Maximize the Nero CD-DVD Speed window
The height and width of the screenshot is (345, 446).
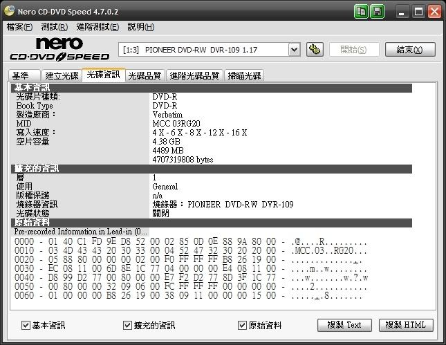pyautogui.click(x=418, y=12)
